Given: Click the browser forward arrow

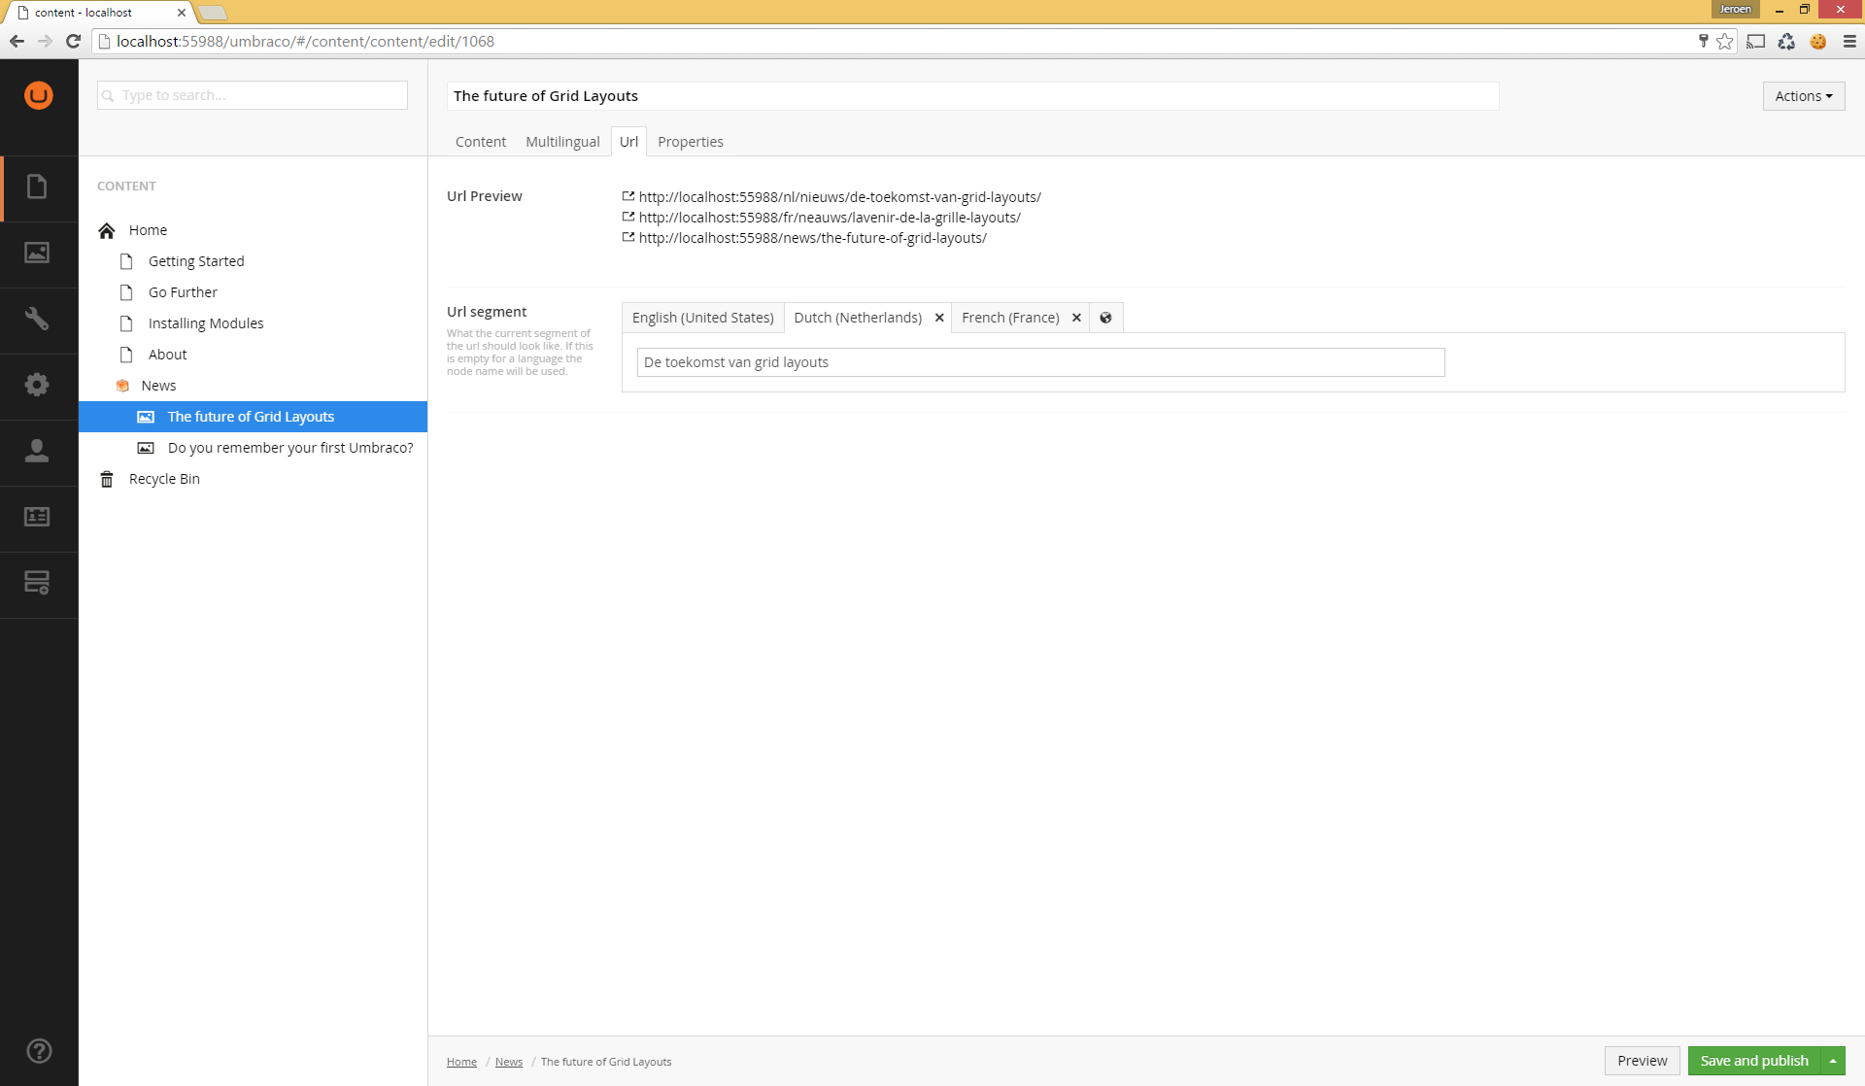Looking at the screenshot, I should tap(45, 41).
